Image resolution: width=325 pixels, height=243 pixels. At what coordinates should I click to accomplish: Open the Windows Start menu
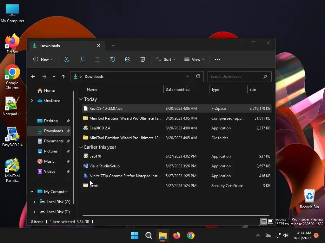pos(135,235)
